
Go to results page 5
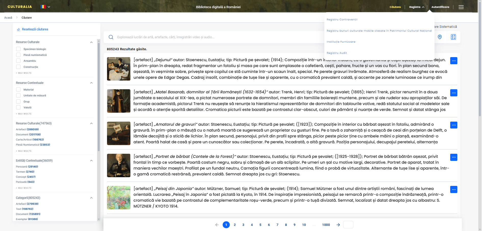(x=260, y=225)
